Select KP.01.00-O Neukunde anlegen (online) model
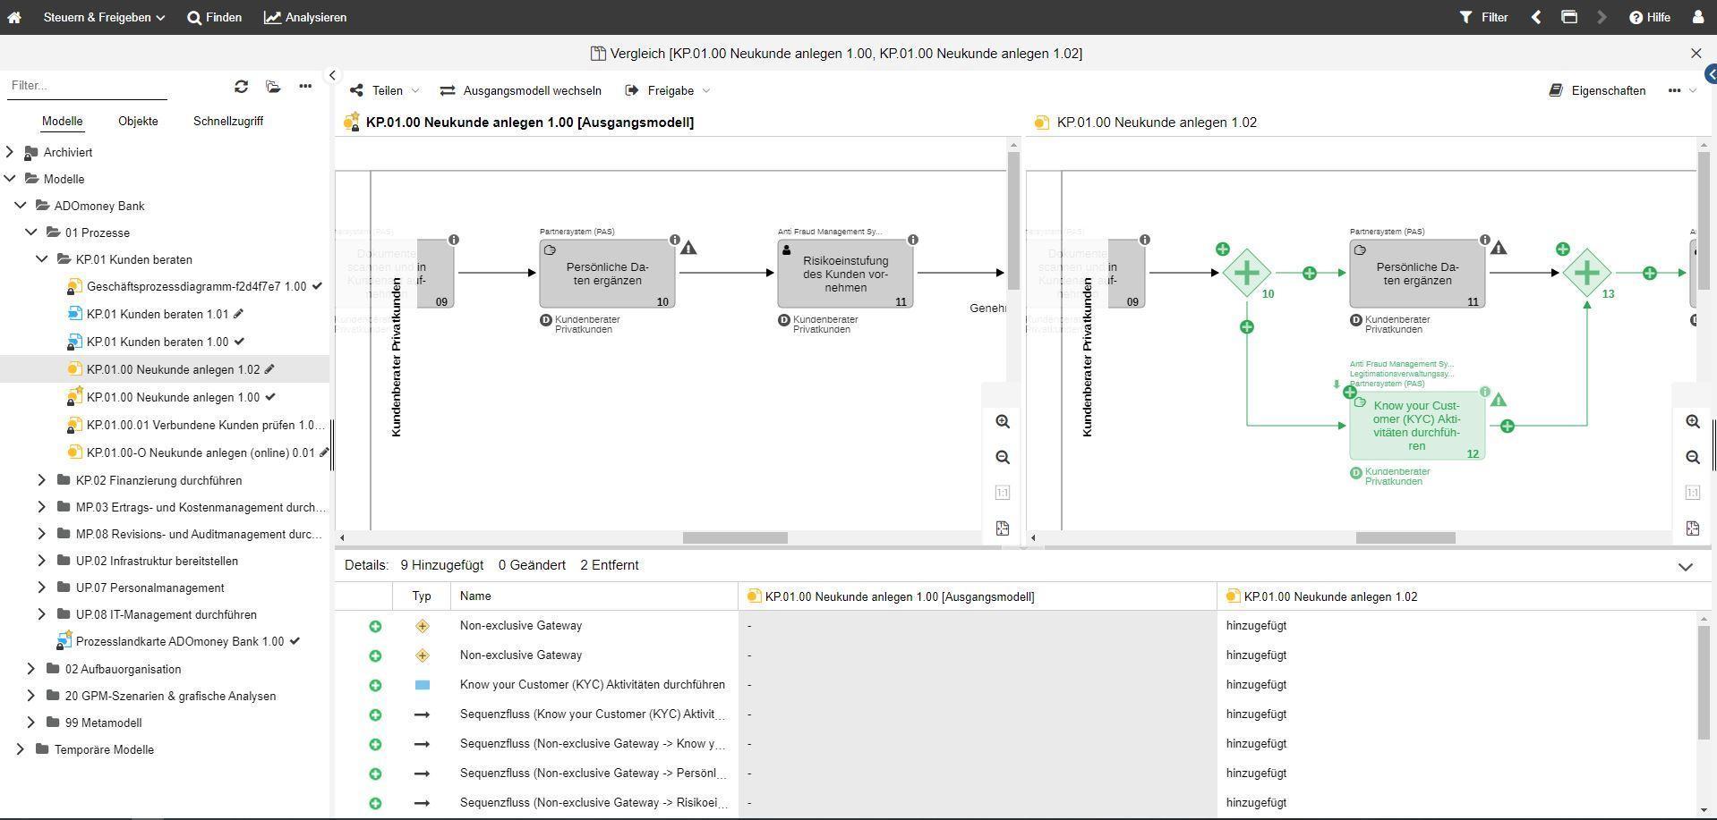 coord(201,452)
